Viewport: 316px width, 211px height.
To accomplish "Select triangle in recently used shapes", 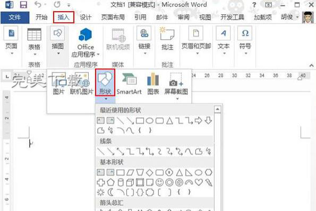I will pos(169,121).
